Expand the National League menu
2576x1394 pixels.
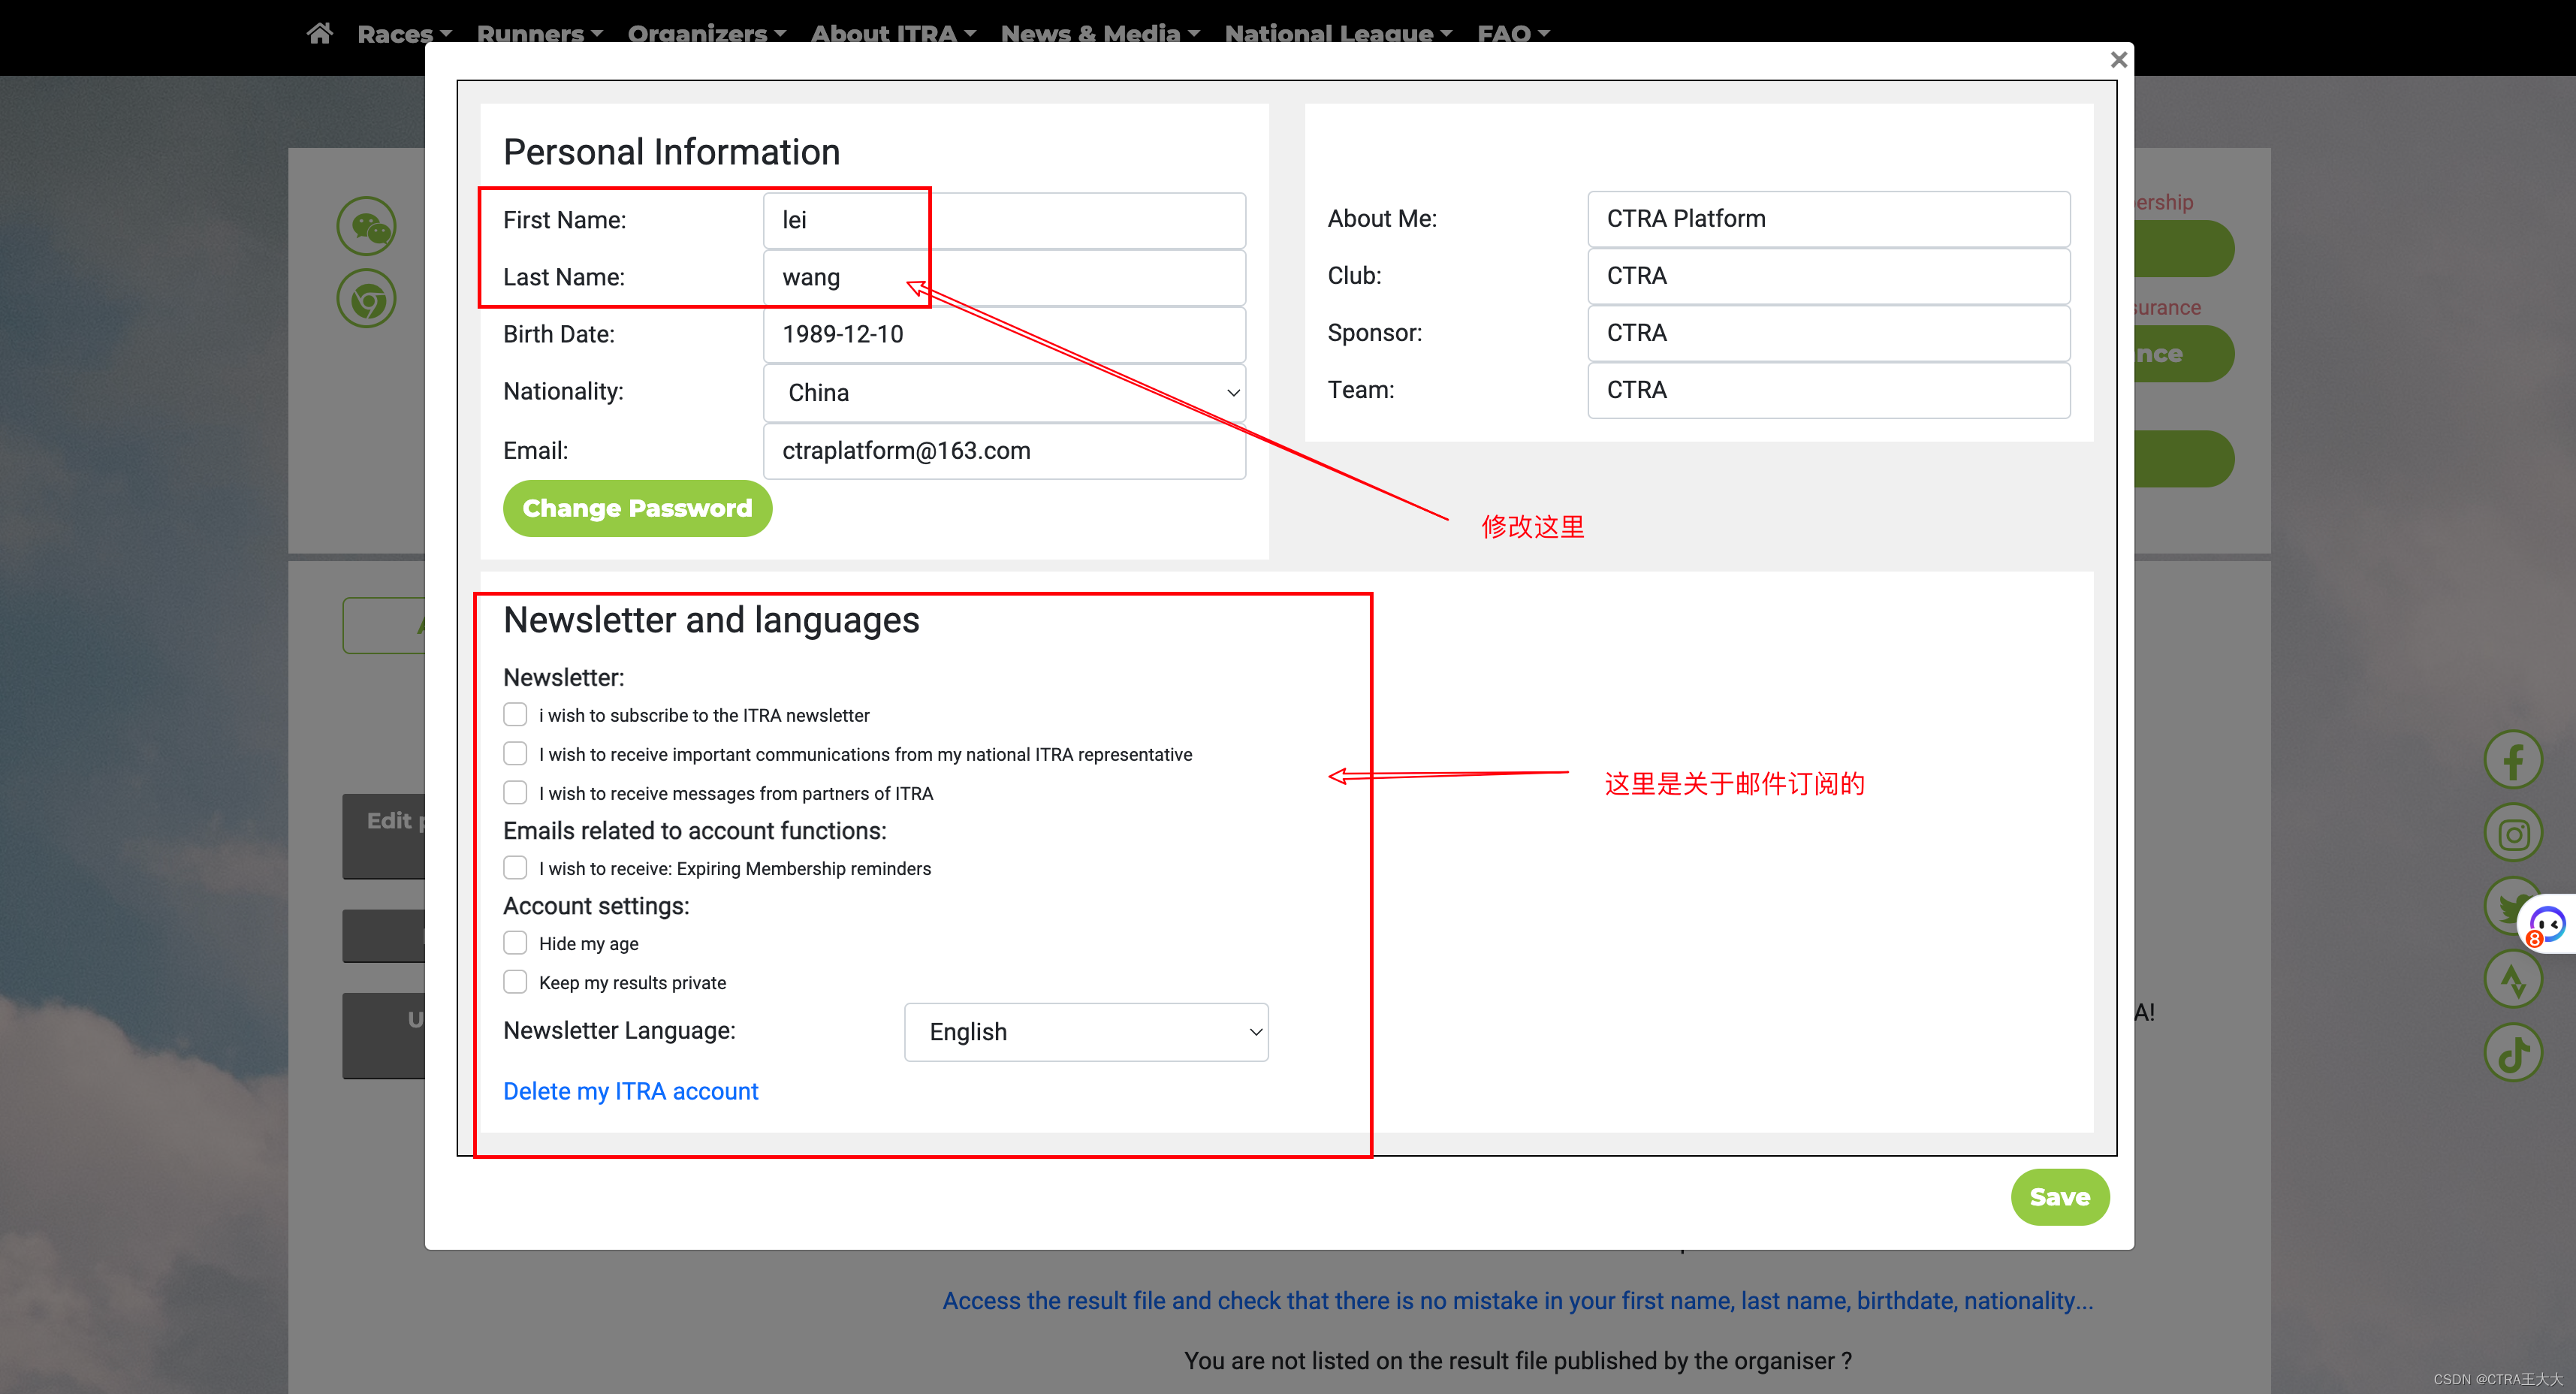point(1338,33)
